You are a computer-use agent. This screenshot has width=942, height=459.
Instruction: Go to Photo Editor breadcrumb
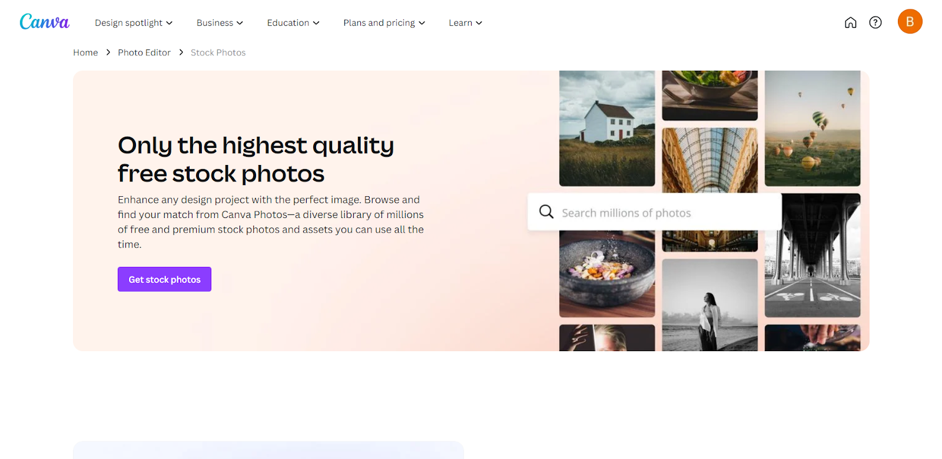point(144,52)
